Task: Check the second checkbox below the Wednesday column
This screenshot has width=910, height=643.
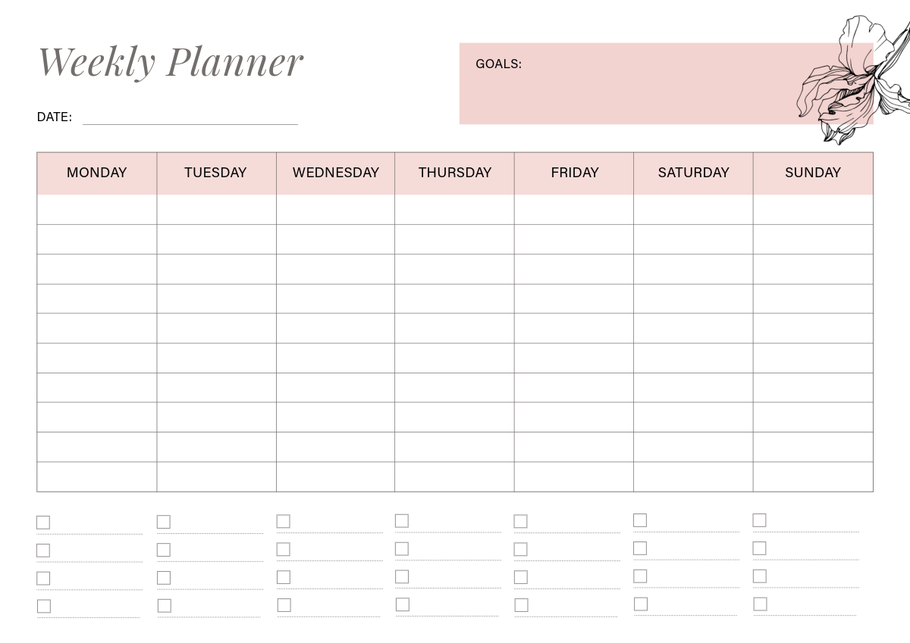Action: point(283,549)
